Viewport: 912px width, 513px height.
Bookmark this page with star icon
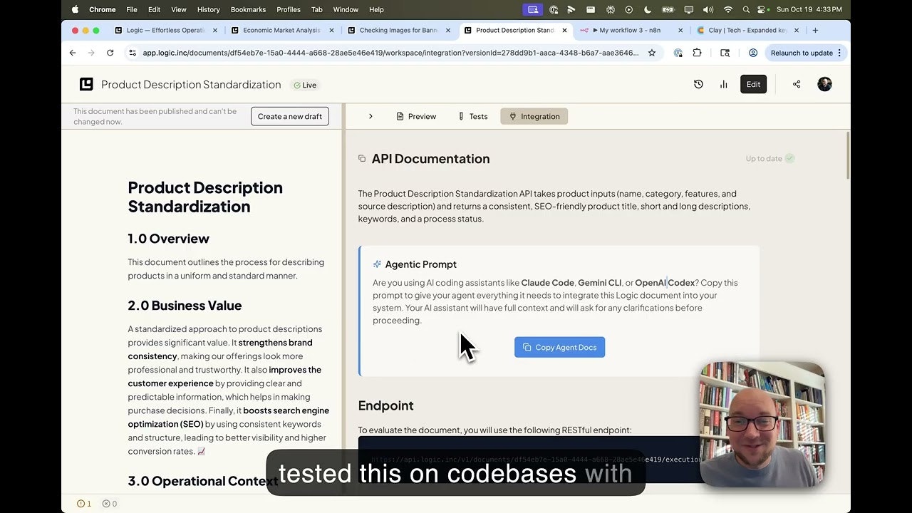pos(651,53)
